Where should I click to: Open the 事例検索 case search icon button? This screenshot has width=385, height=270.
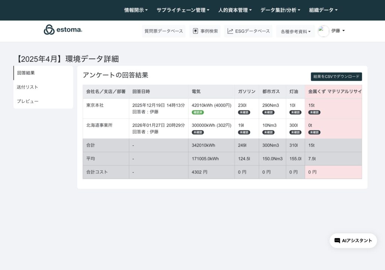coord(196,31)
